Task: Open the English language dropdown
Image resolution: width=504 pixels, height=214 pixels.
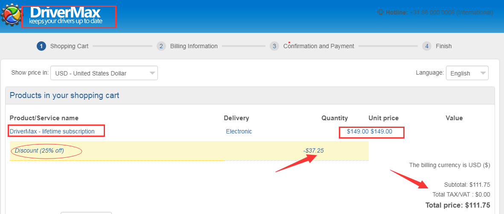Action: pyautogui.click(x=467, y=73)
